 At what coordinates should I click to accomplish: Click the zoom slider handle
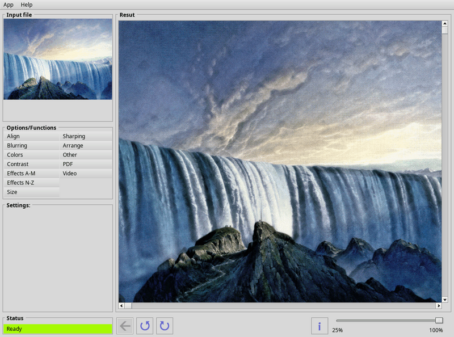point(439,320)
